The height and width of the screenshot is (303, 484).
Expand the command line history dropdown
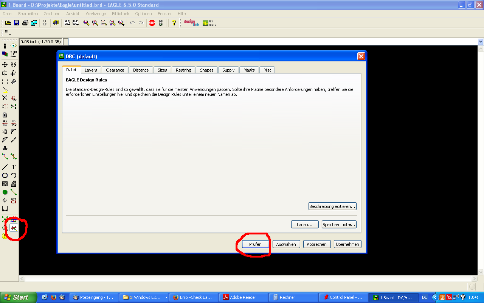[x=481, y=42]
